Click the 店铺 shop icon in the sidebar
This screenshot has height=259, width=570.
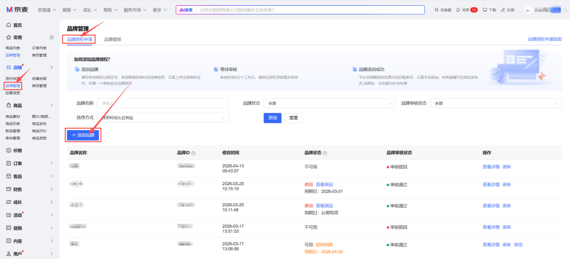(9, 68)
